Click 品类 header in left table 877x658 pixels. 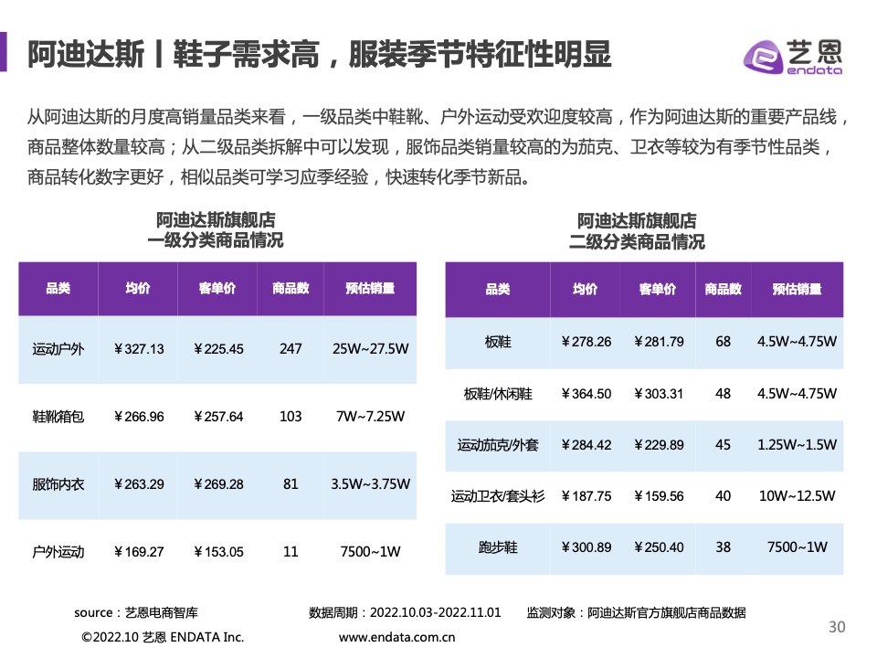58,288
